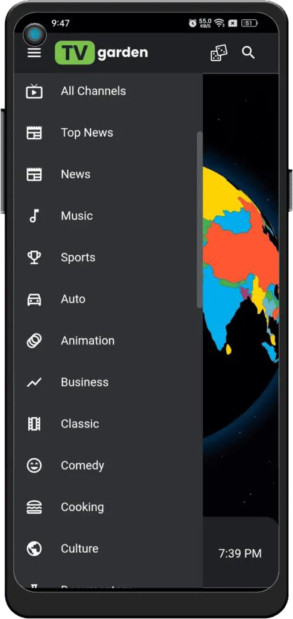This screenshot has height=619, width=293.
Task: Click the Business trend-line icon
Action: tap(34, 382)
